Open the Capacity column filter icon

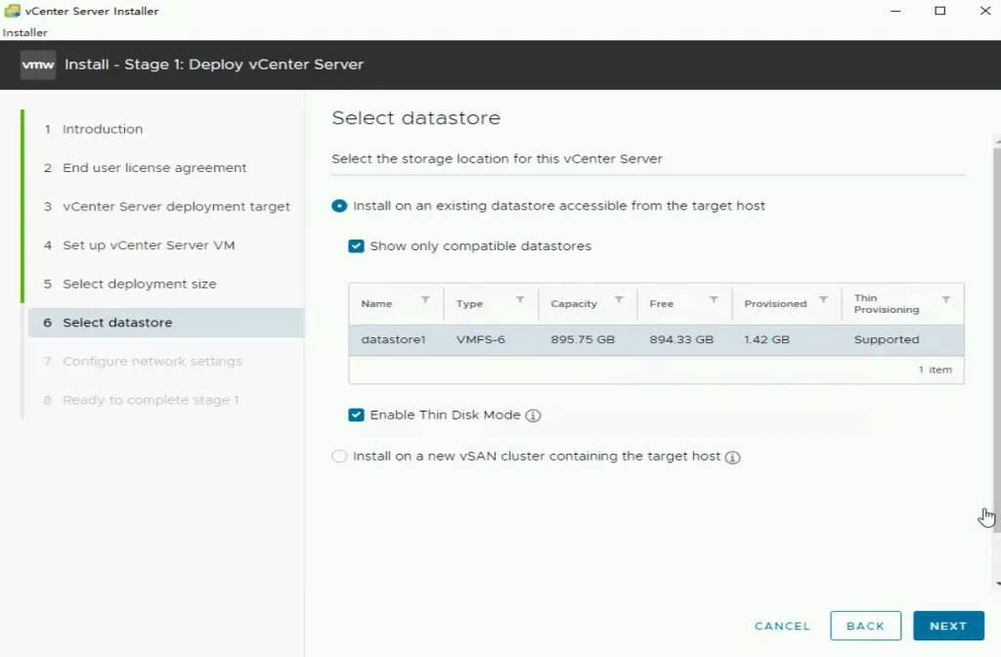(618, 300)
